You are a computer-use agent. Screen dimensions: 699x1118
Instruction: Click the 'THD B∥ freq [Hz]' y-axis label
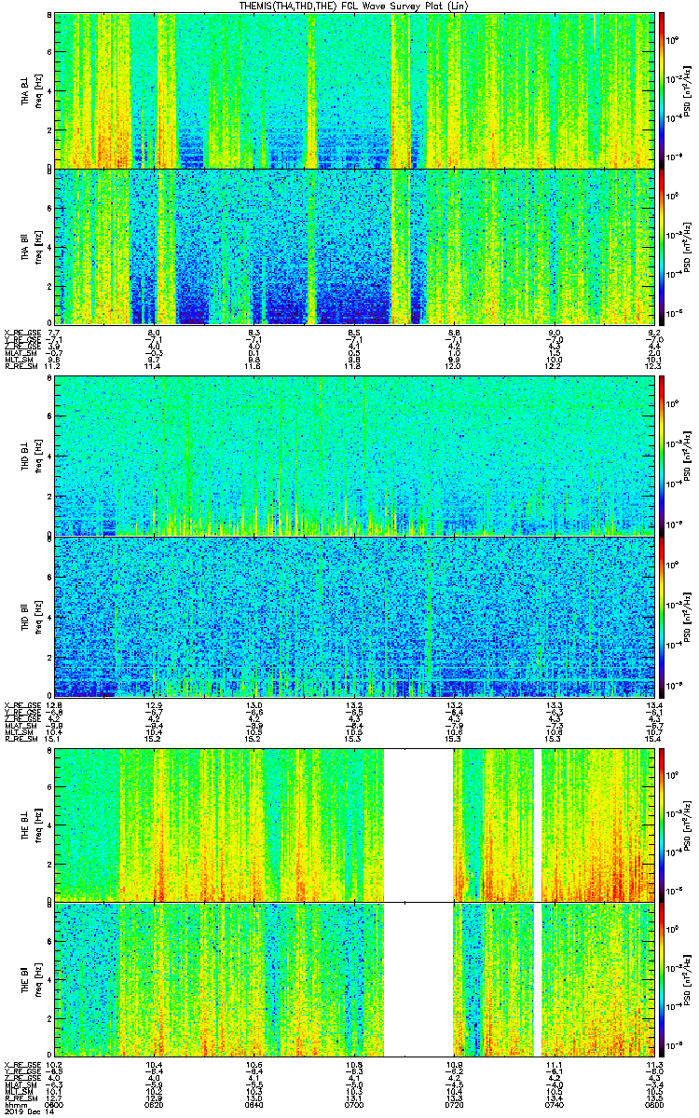point(30,616)
